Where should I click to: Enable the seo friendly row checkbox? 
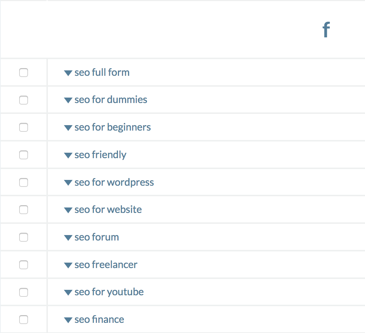[24, 155]
